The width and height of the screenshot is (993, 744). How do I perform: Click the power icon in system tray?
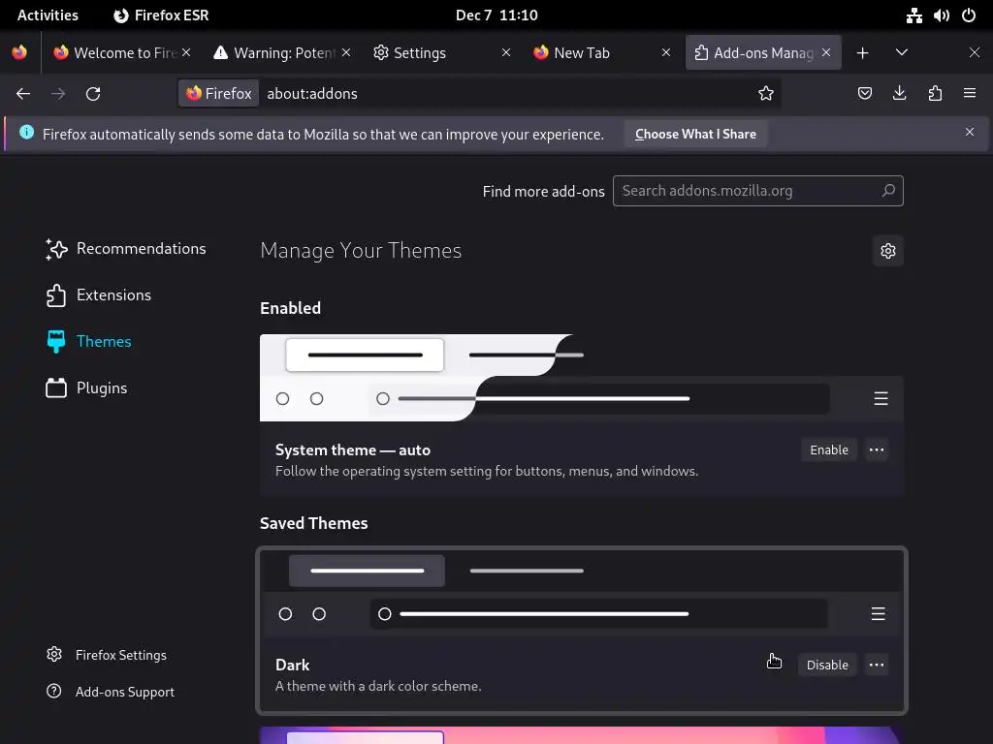(969, 15)
